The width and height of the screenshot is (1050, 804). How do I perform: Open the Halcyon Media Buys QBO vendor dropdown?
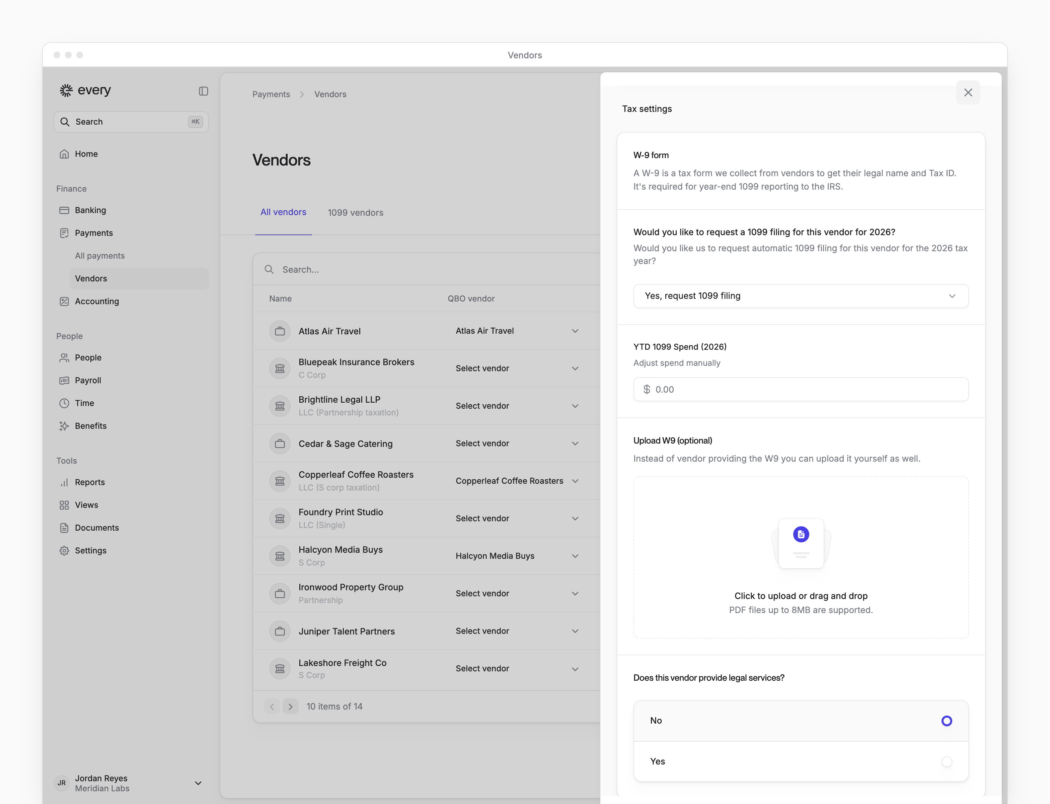point(518,556)
